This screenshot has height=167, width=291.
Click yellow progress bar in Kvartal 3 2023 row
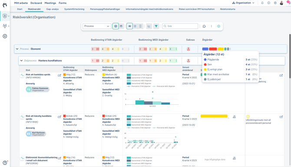click(214, 116)
